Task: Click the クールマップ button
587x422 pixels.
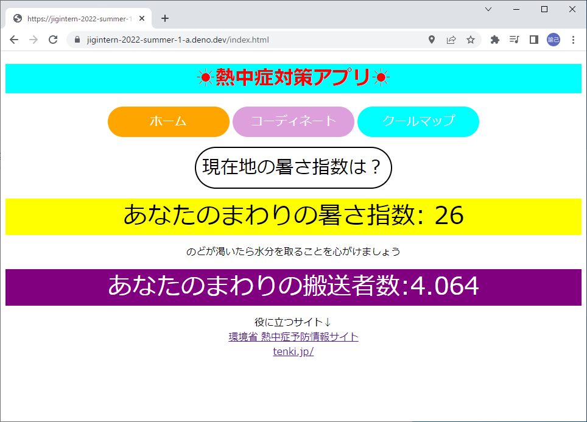Action: coord(418,121)
